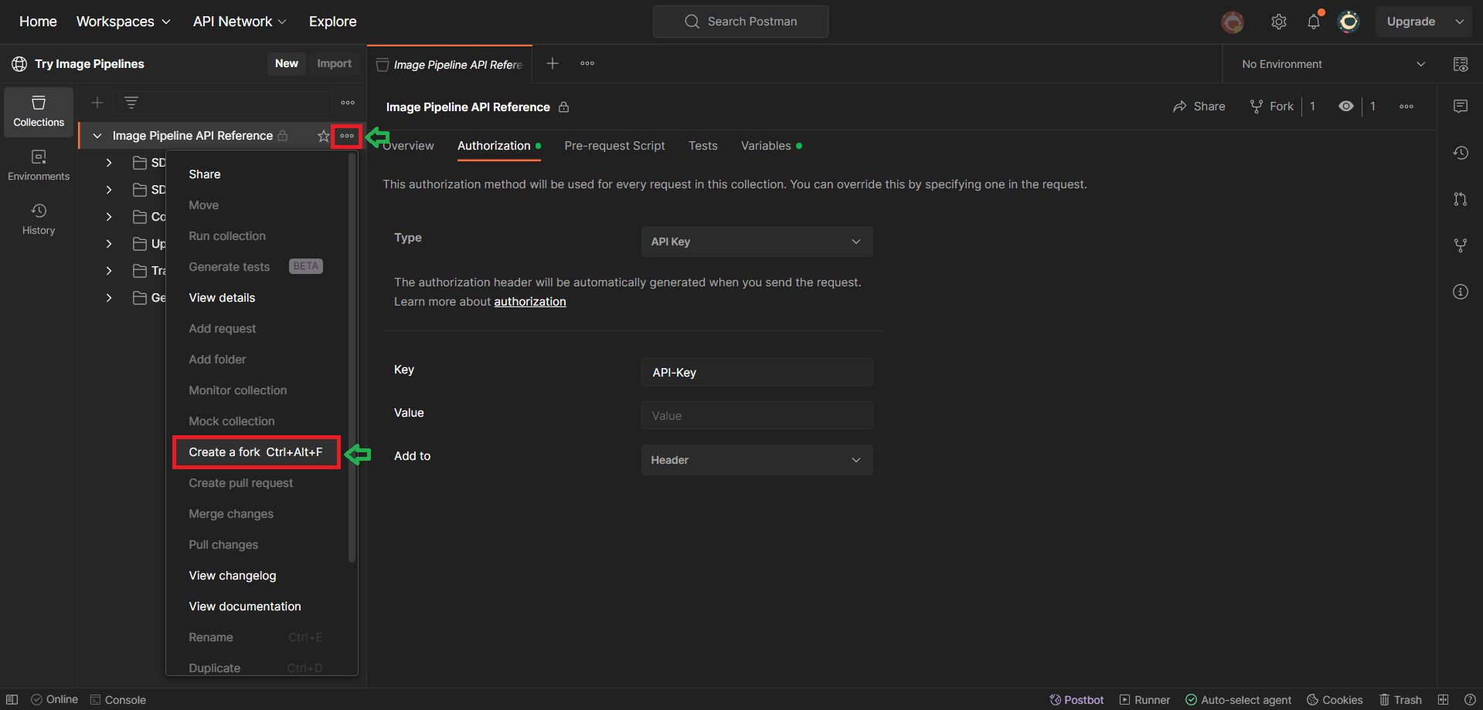Screen dimensions: 1483x710
Task: Expand the Ge folder
Action: [x=109, y=298]
